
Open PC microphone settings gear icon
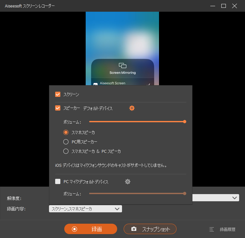coord(128,182)
